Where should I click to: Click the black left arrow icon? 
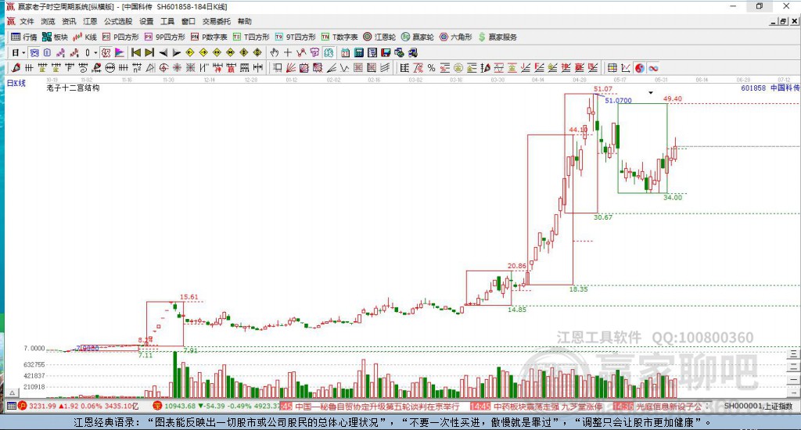click(163, 52)
